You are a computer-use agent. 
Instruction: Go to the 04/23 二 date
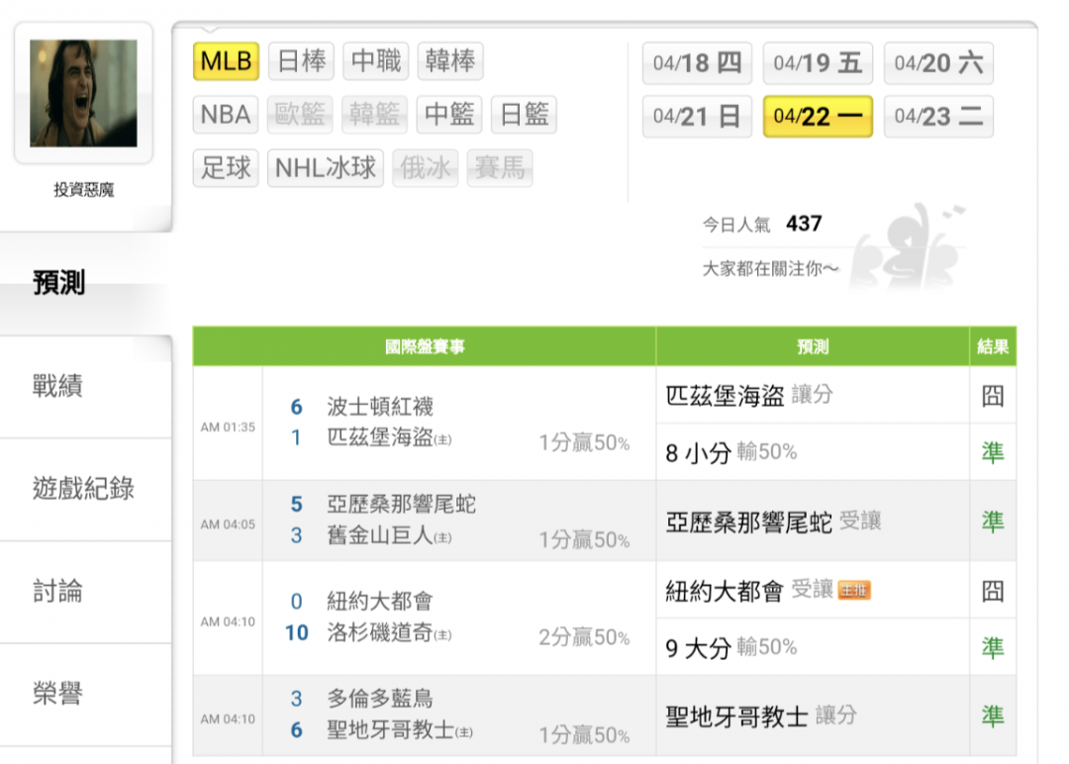click(x=938, y=117)
